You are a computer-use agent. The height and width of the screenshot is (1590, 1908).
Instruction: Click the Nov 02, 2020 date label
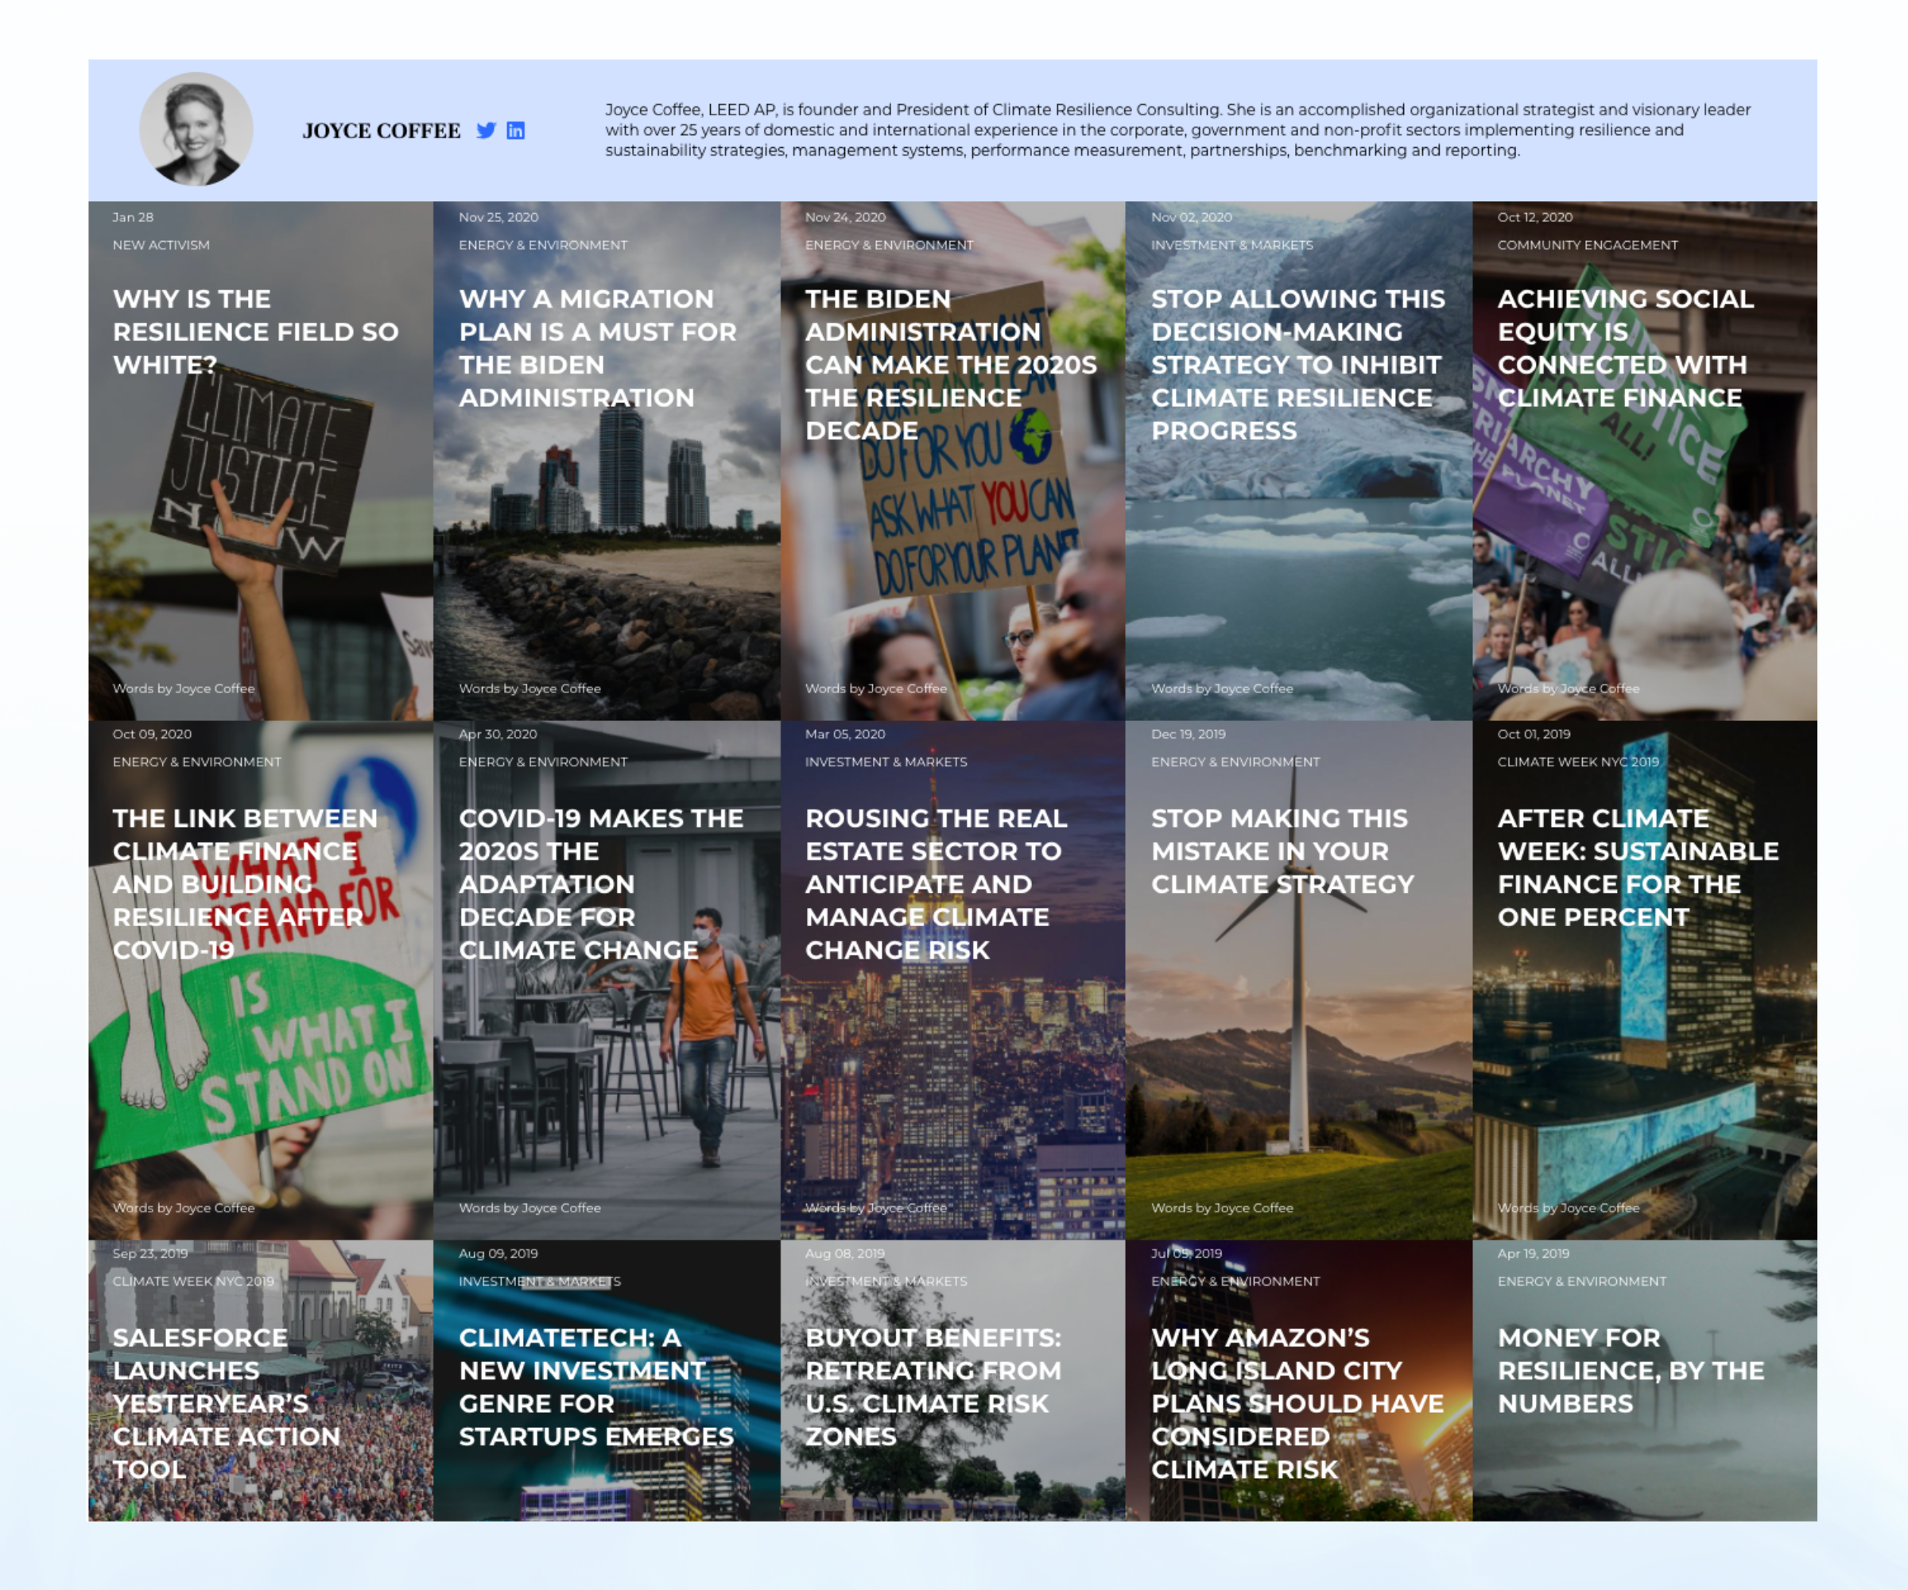pos(1192,217)
